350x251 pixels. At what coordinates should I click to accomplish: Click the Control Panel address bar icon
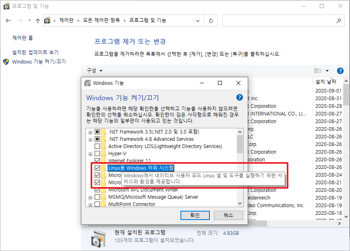tap(47, 21)
